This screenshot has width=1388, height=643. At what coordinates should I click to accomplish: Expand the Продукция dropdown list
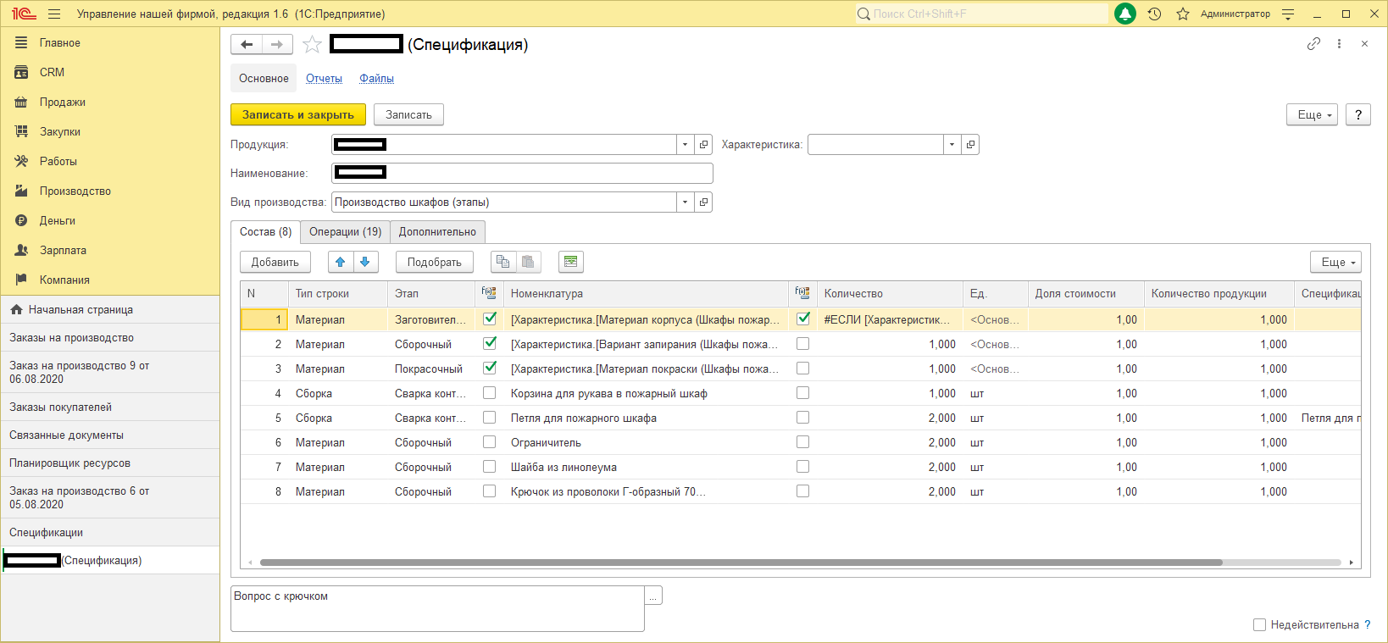pos(685,145)
